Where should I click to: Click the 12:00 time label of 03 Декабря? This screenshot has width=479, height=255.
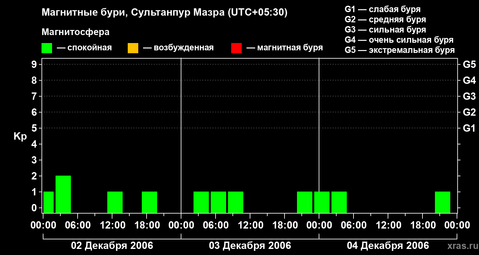point(250,225)
